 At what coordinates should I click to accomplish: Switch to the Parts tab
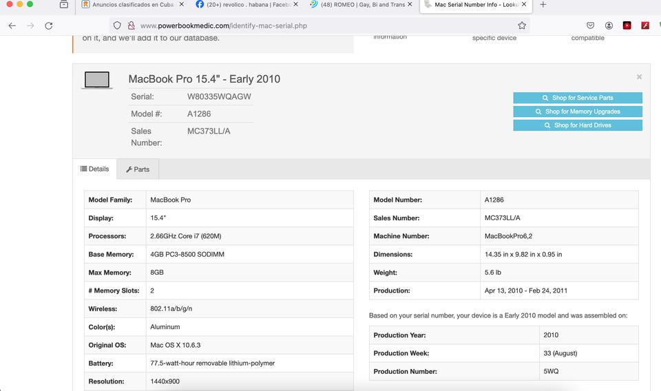138,169
